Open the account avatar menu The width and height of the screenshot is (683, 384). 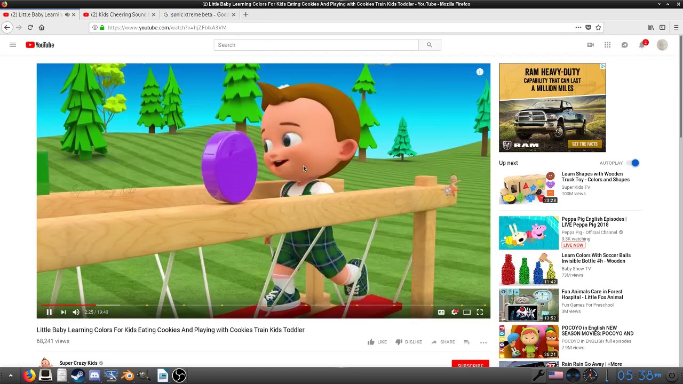pos(662,45)
